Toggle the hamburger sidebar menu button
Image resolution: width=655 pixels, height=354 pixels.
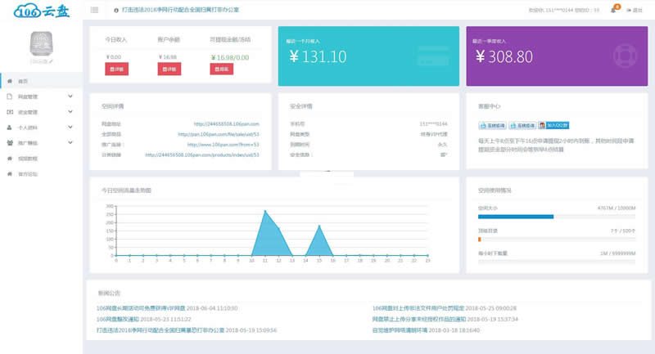[95, 10]
